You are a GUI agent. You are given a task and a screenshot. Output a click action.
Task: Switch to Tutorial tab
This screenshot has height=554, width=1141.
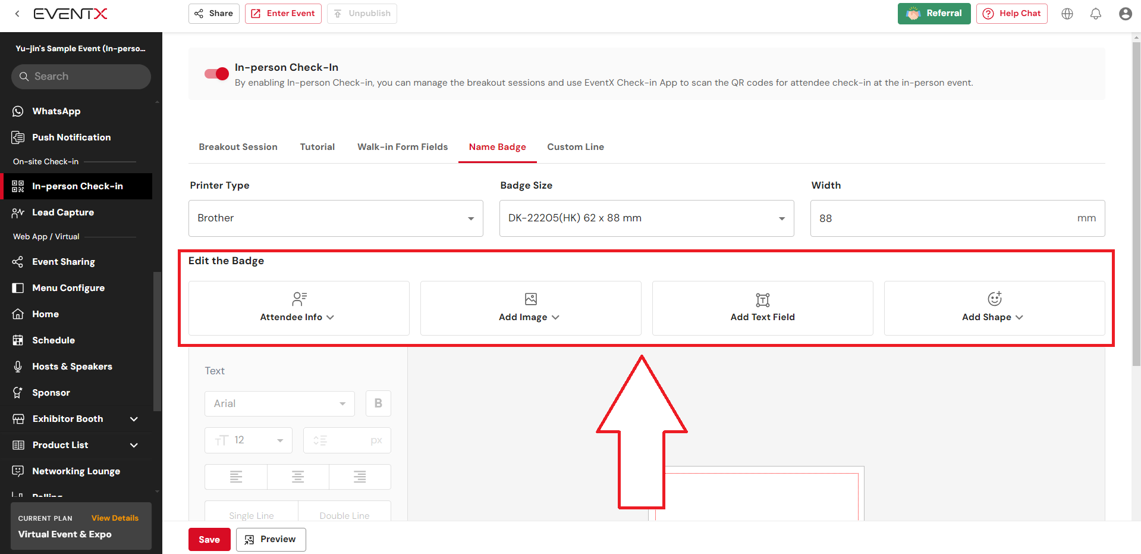[318, 147]
